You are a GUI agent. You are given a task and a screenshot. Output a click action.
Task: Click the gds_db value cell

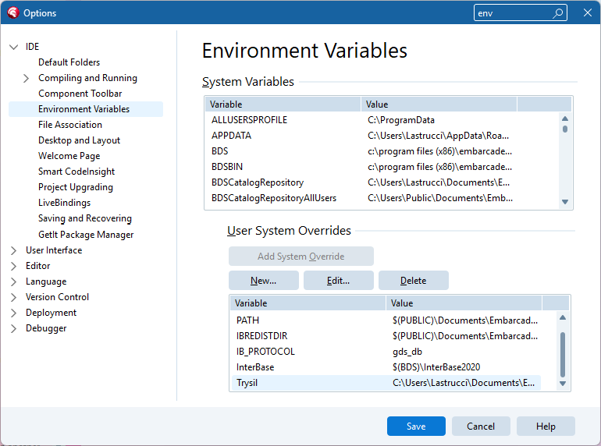(x=407, y=352)
